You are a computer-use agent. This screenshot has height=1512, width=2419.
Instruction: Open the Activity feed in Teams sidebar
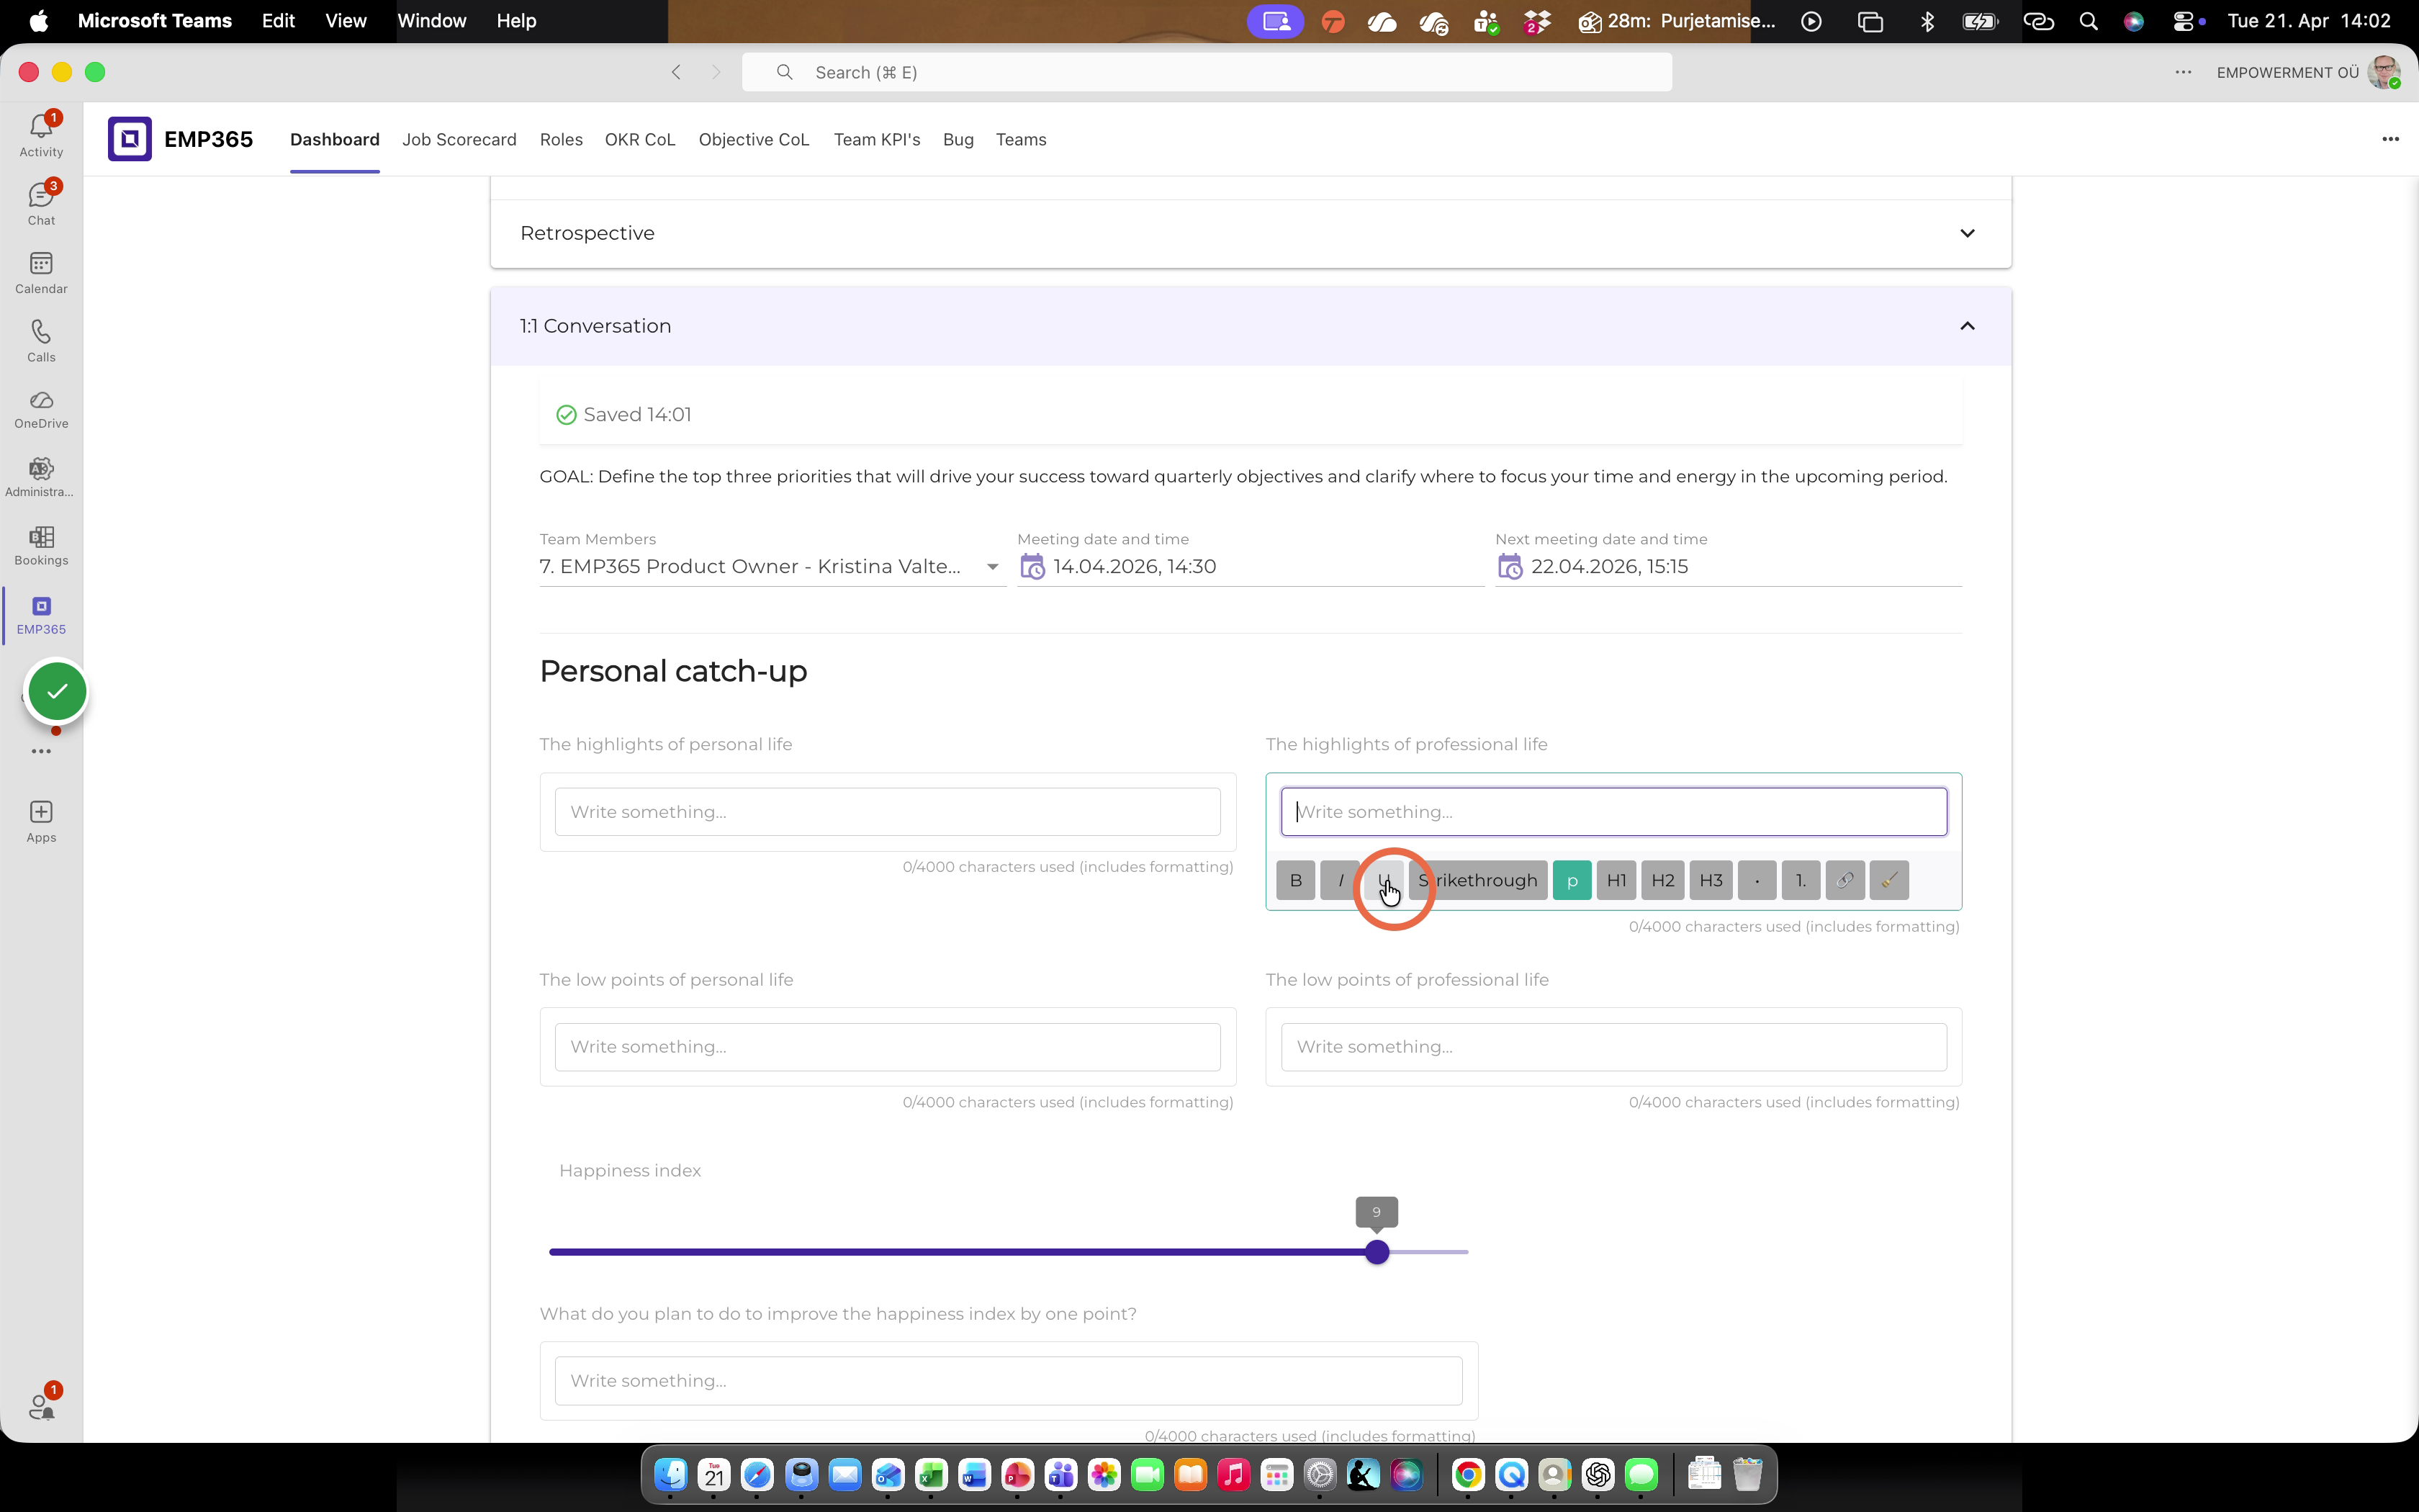pos(41,135)
